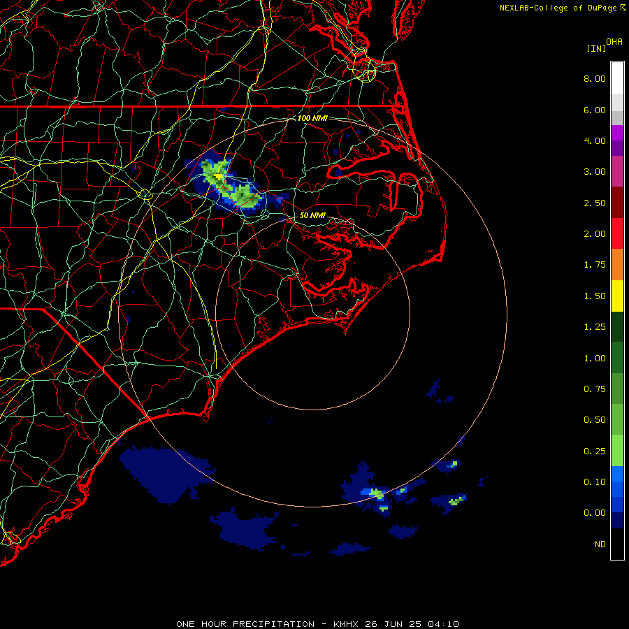Pick the darkest green legend swatch
This screenshot has height=629, width=629.
[617, 327]
